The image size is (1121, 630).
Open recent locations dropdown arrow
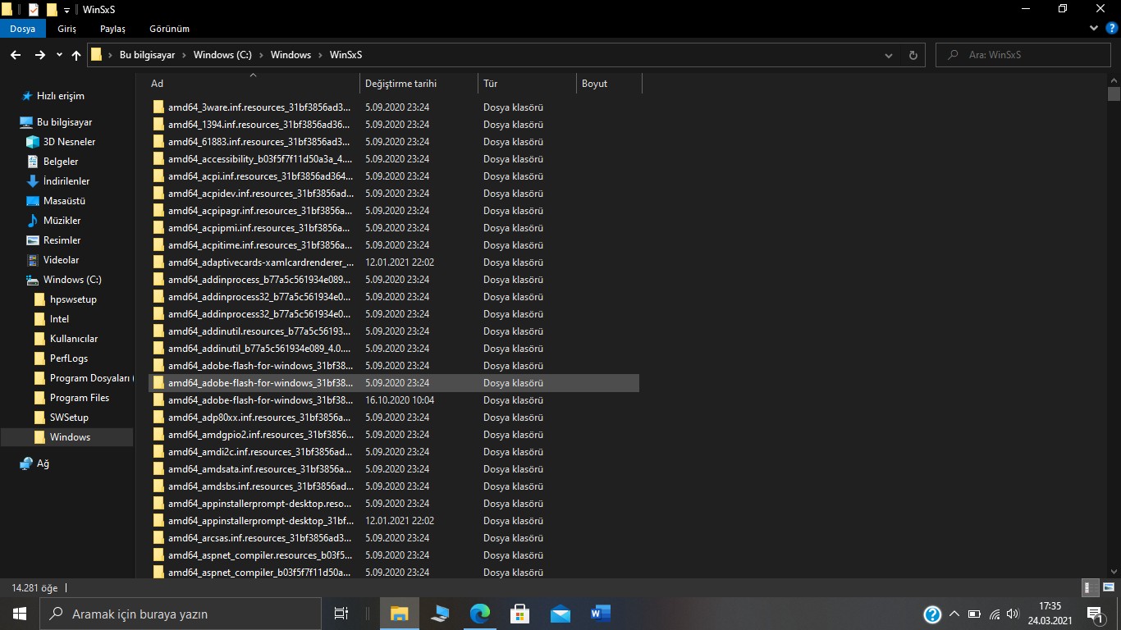coord(59,55)
